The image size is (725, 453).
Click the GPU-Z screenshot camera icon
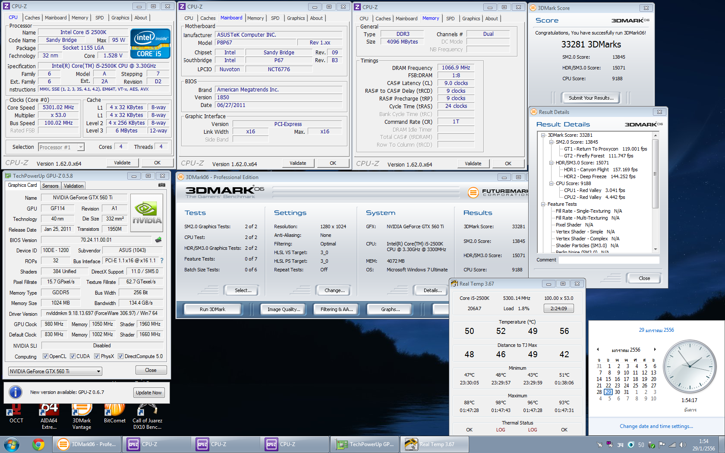pyautogui.click(x=161, y=185)
